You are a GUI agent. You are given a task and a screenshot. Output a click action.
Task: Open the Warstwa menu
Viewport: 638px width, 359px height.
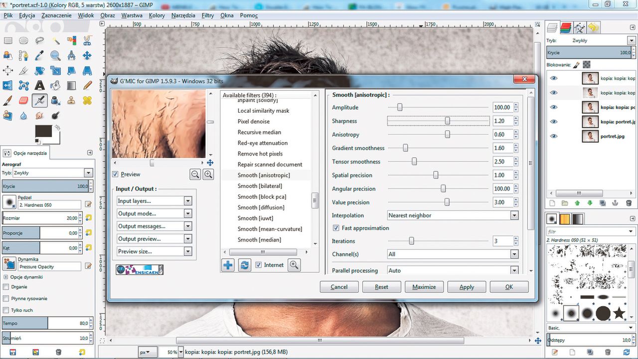pos(132,15)
